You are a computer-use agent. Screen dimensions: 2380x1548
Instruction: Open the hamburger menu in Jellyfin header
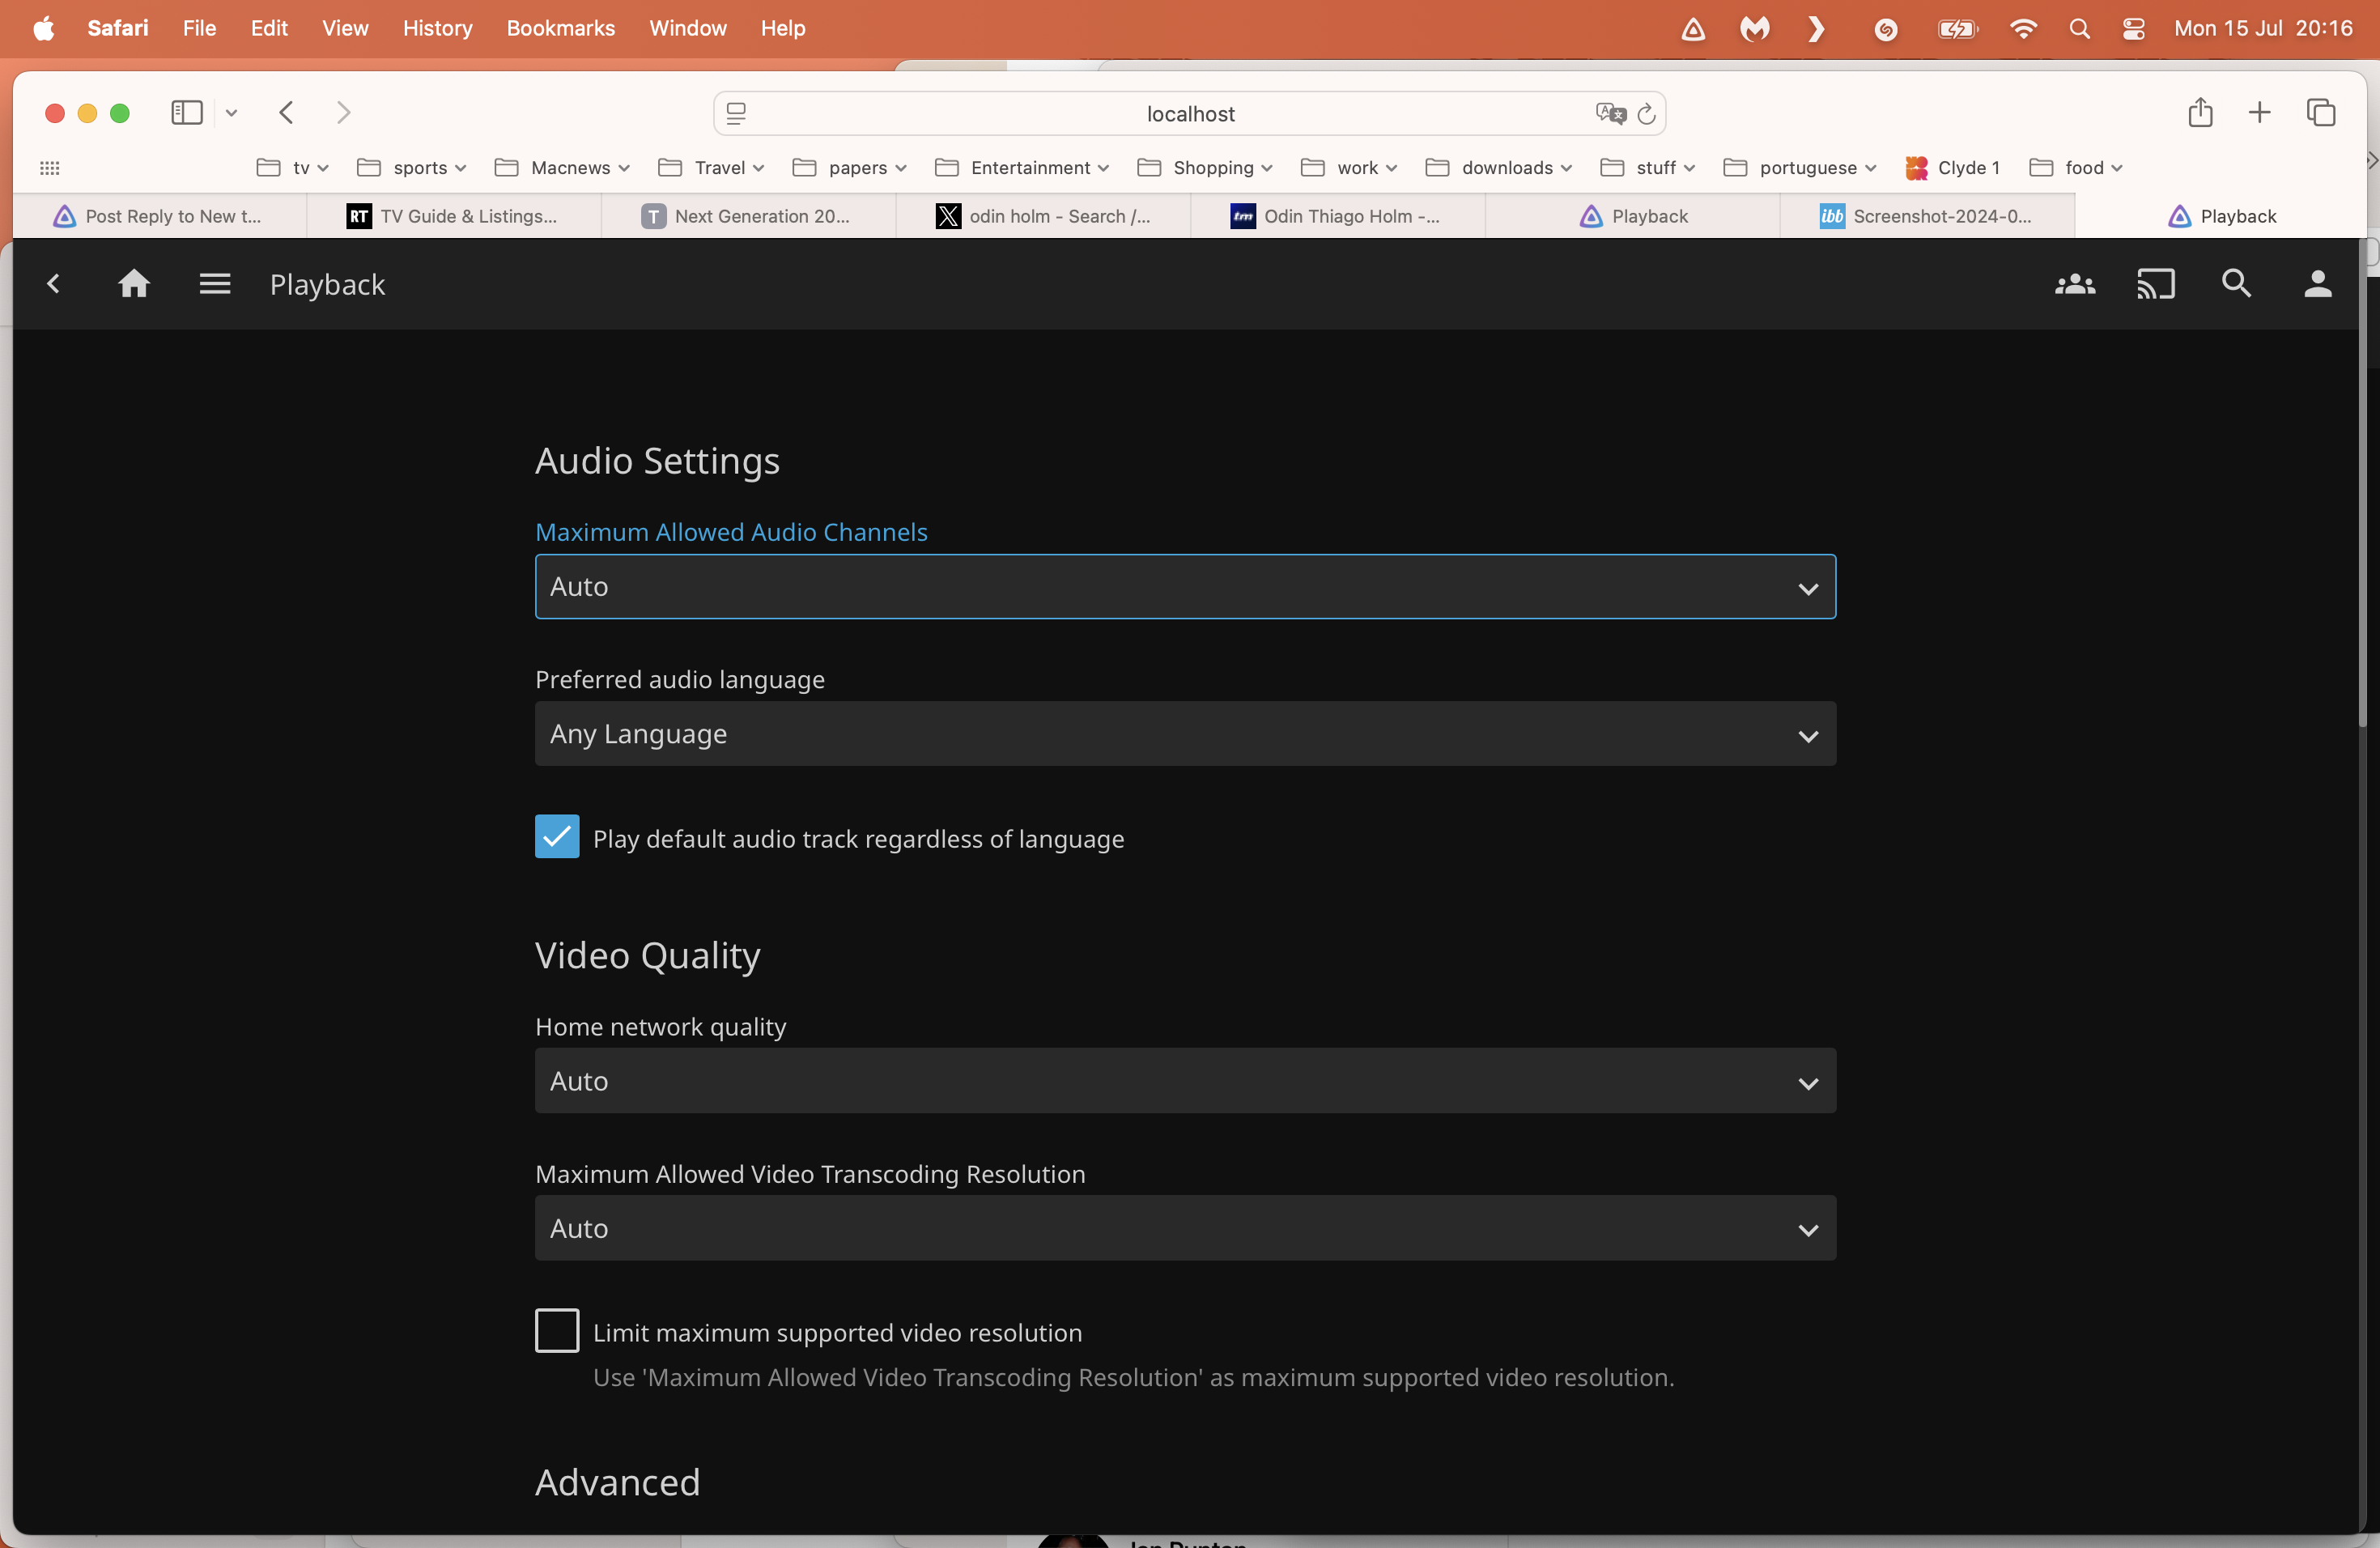coord(215,285)
